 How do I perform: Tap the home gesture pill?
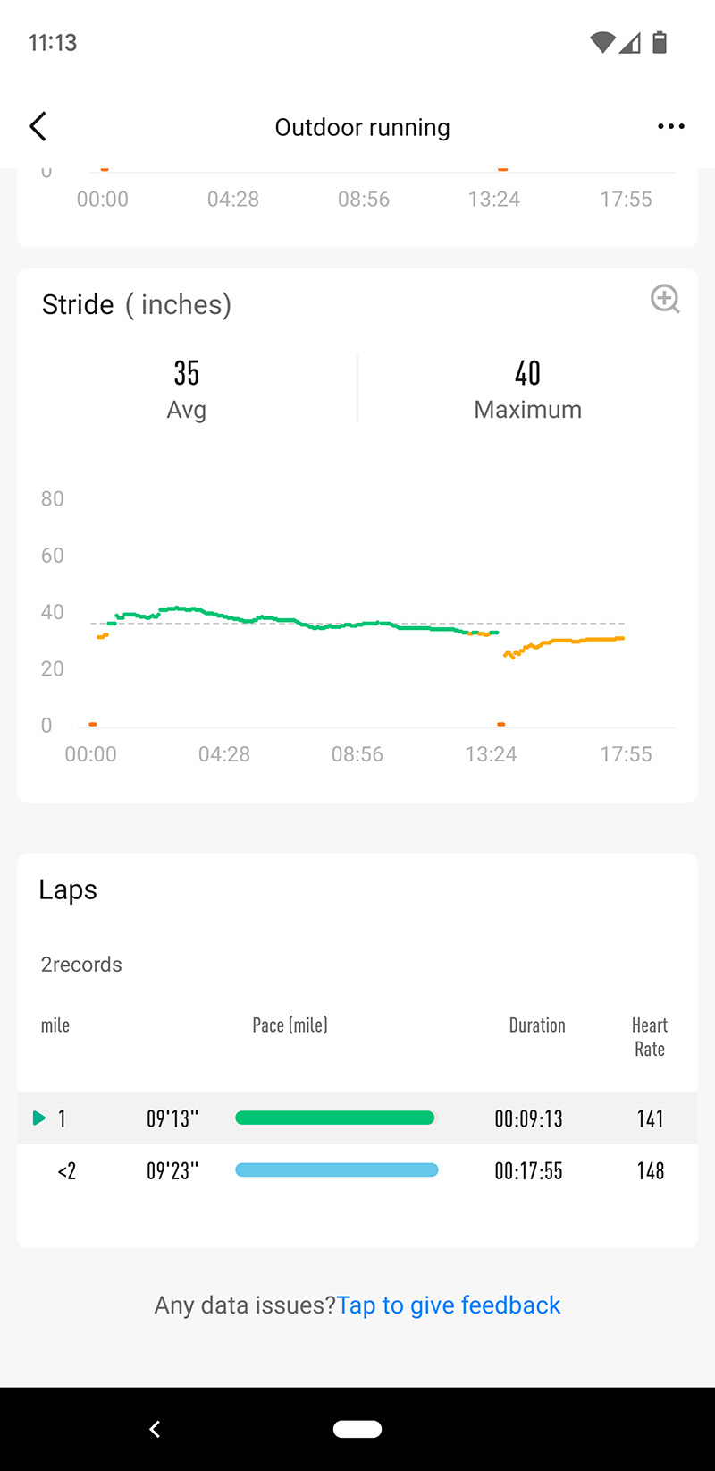click(x=357, y=1429)
